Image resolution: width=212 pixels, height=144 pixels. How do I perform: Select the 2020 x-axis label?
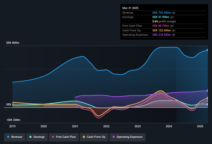click(44, 126)
